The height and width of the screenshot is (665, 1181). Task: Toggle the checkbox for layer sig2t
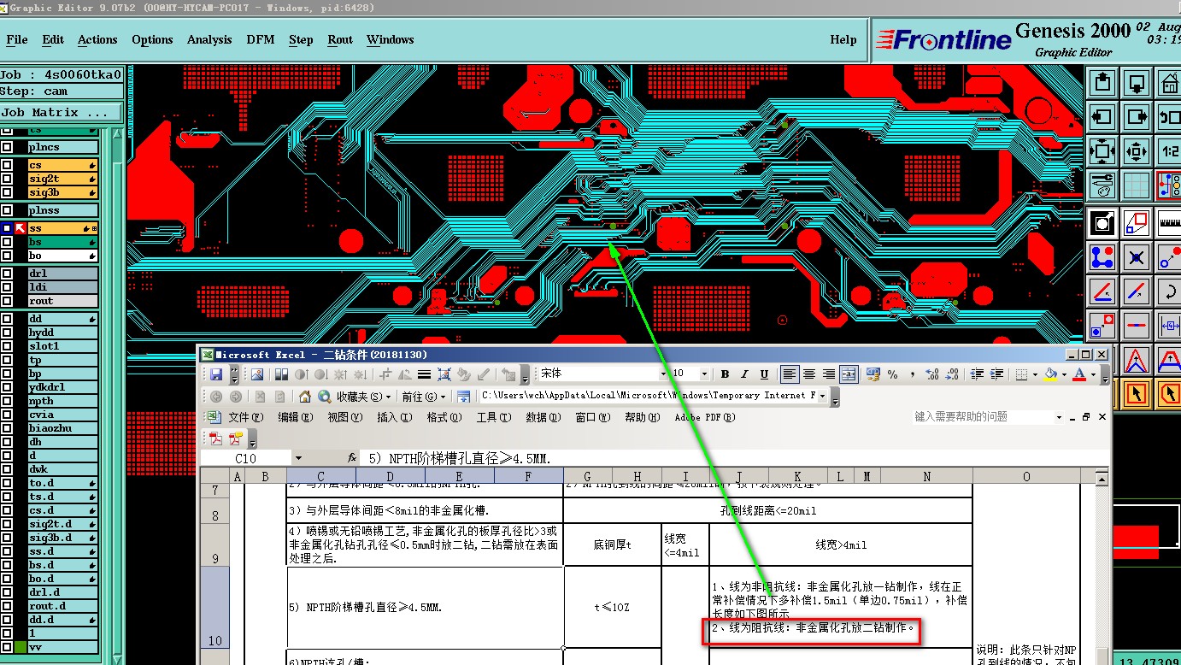7,179
